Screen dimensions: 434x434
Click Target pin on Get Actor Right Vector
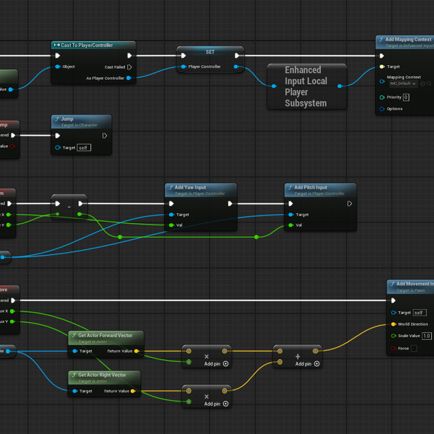pos(75,391)
